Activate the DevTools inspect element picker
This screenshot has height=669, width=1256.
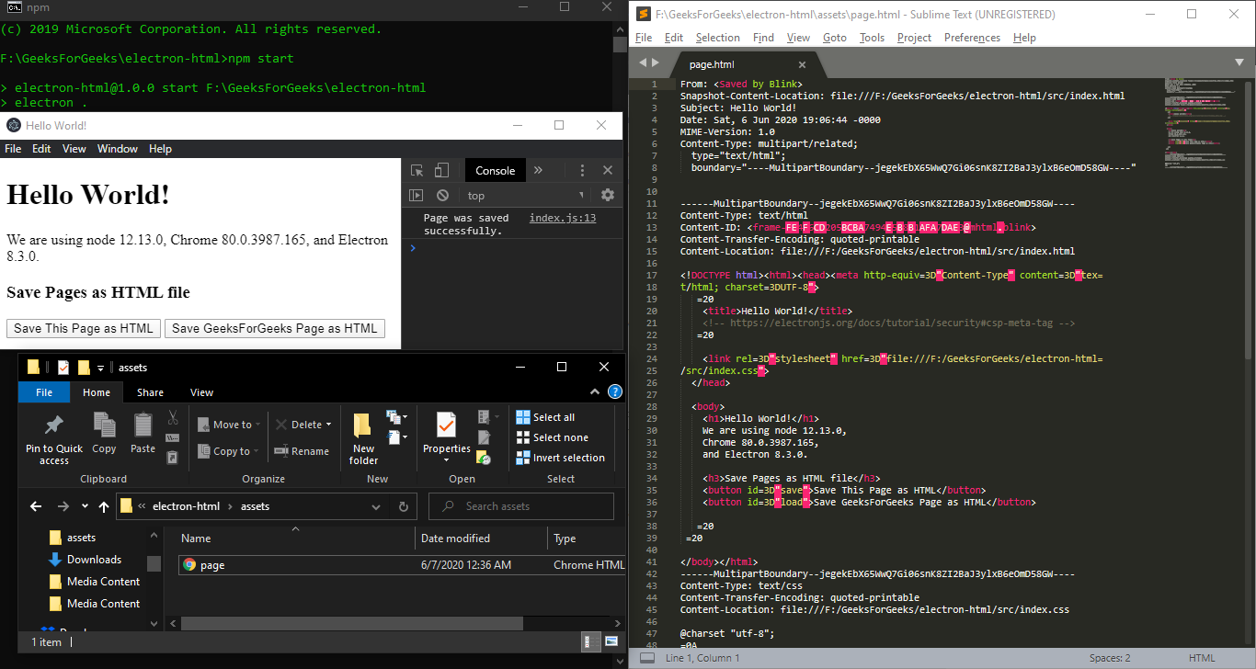pos(417,171)
